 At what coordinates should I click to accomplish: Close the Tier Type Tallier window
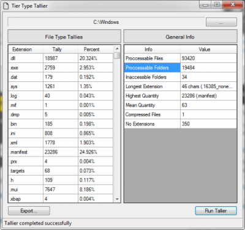point(232,4)
